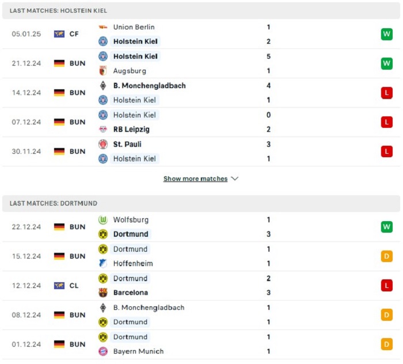403x364 pixels.
Task: Click the B. Monchengladbach crest in 14.12.24 match
Action: point(103,86)
